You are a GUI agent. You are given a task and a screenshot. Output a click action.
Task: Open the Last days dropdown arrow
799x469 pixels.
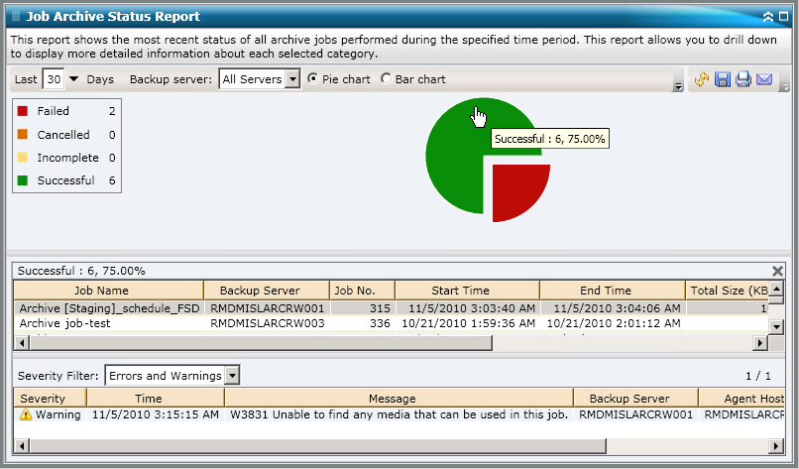(x=73, y=79)
